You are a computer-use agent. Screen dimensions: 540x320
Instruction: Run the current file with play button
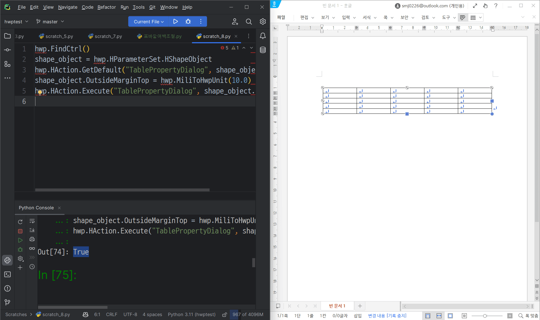pyautogui.click(x=175, y=22)
